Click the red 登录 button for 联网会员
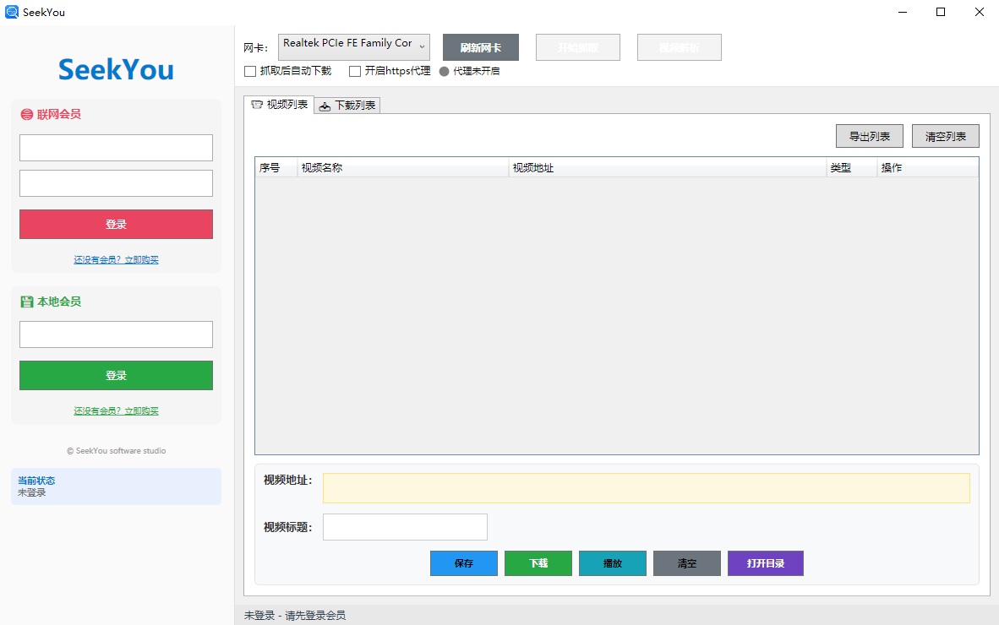 click(116, 224)
